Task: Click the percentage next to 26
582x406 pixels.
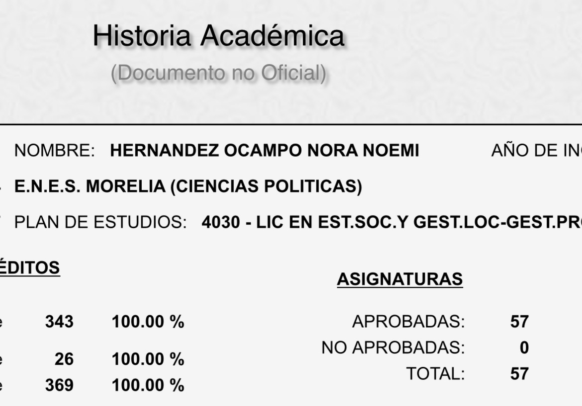Action: pyautogui.click(x=148, y=359)
